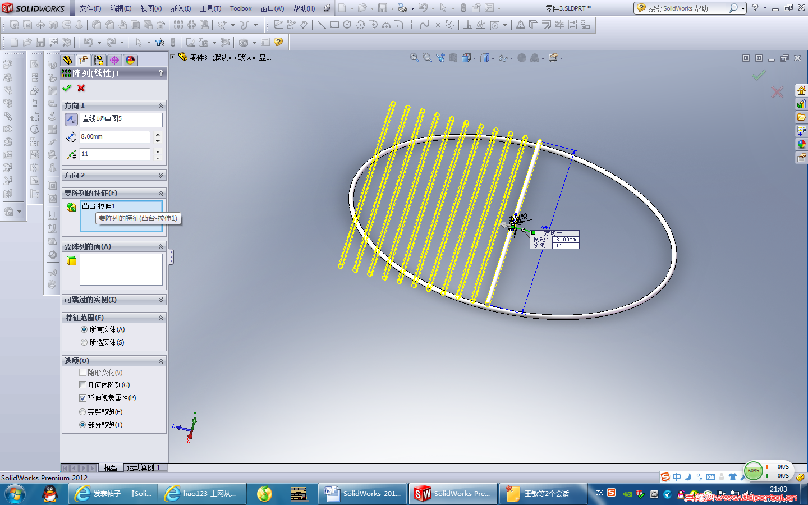The width and height of the screenshot is (808, 505).
Task: Select 凸台-拉伸1 in features to pattern
Action: coord(99,206)
